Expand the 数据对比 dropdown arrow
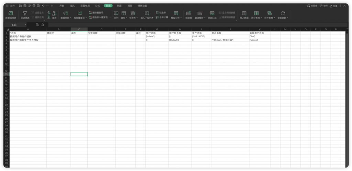 point(71,18)
